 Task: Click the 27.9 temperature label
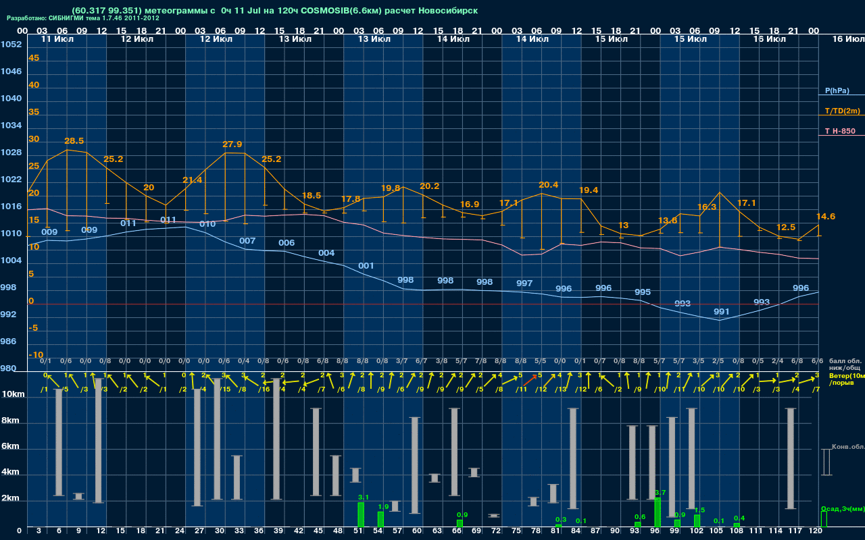pos(232,144)
